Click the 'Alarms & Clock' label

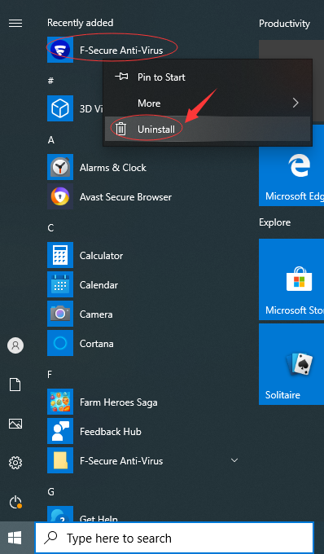coord(113,168)
